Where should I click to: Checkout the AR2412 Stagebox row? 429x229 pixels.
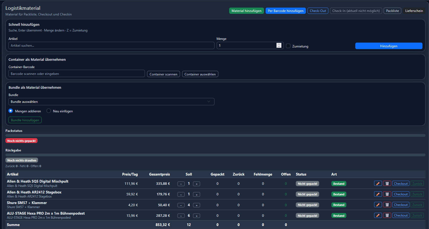[401, 194]
